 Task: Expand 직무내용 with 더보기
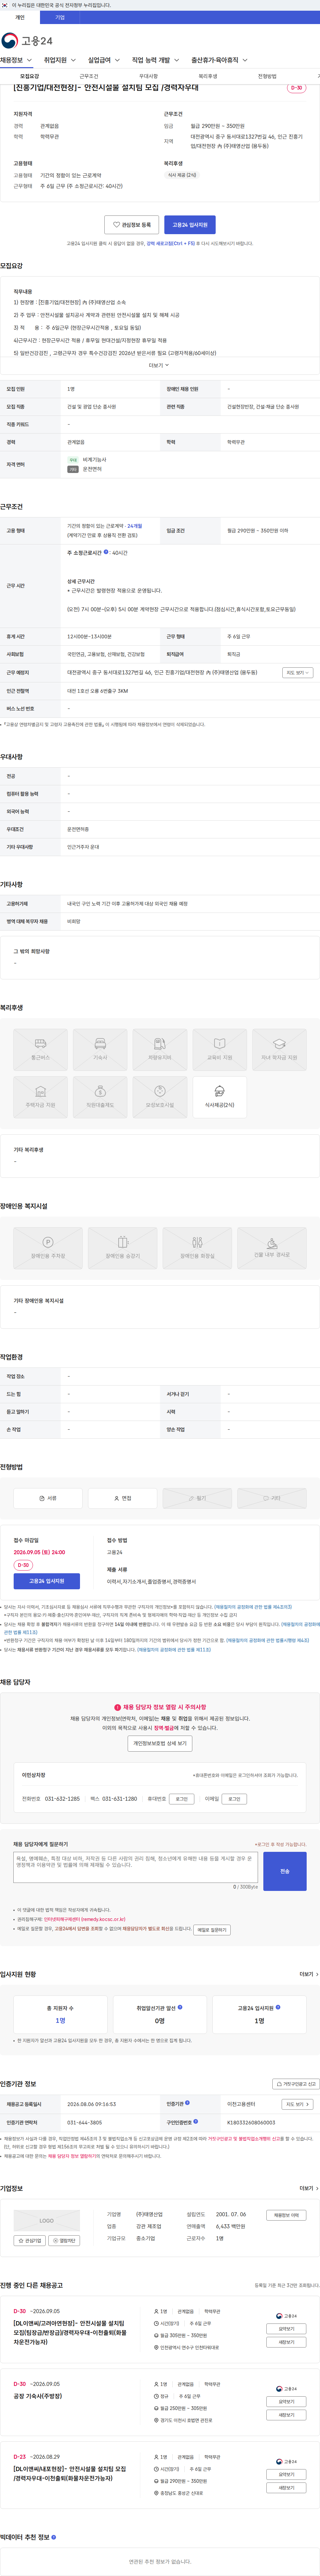point(160,365)
